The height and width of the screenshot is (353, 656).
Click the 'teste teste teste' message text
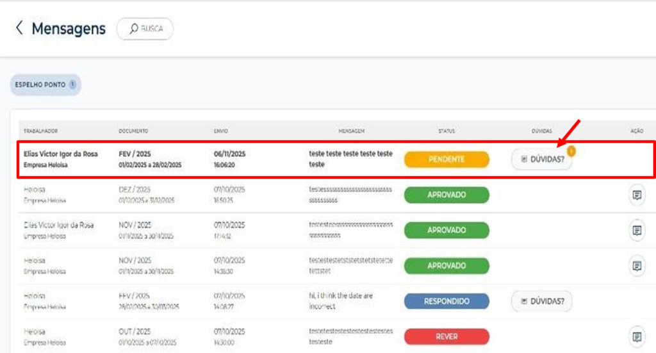[350, 159]
